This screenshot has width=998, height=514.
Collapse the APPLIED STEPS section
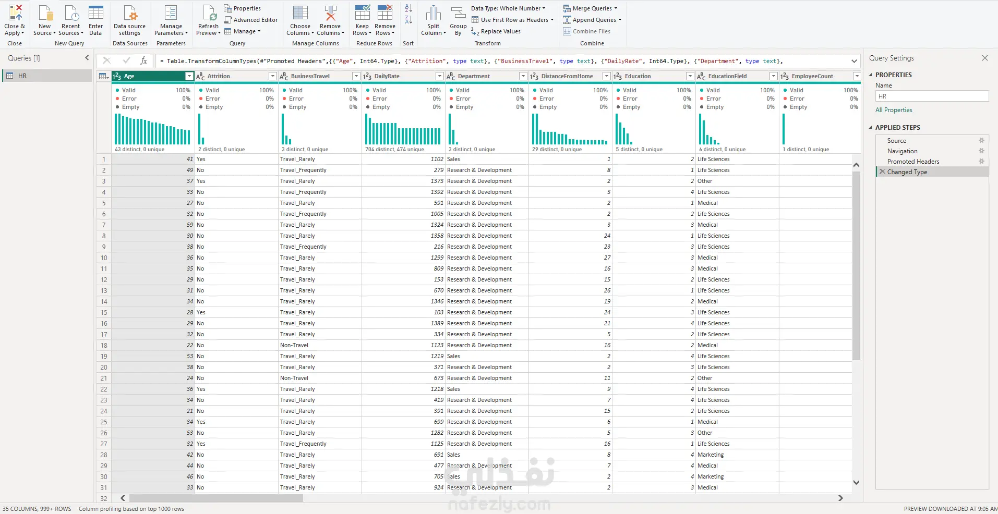(x=870, y=128)
